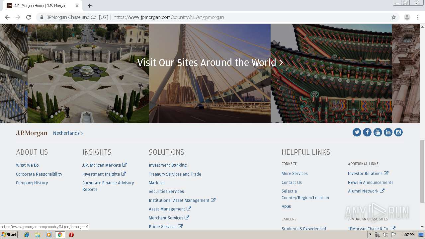Bookmark this page with star icon

[x=394, y=17]
